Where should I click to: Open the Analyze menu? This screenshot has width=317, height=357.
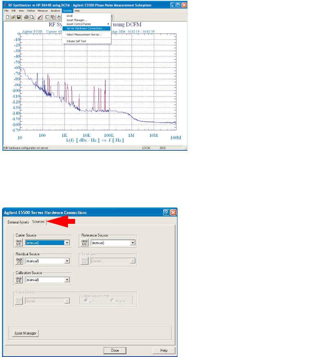(55, 11)
